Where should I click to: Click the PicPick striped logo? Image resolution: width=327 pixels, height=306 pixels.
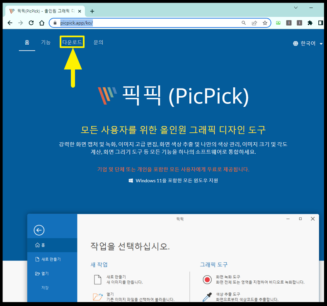107,96
